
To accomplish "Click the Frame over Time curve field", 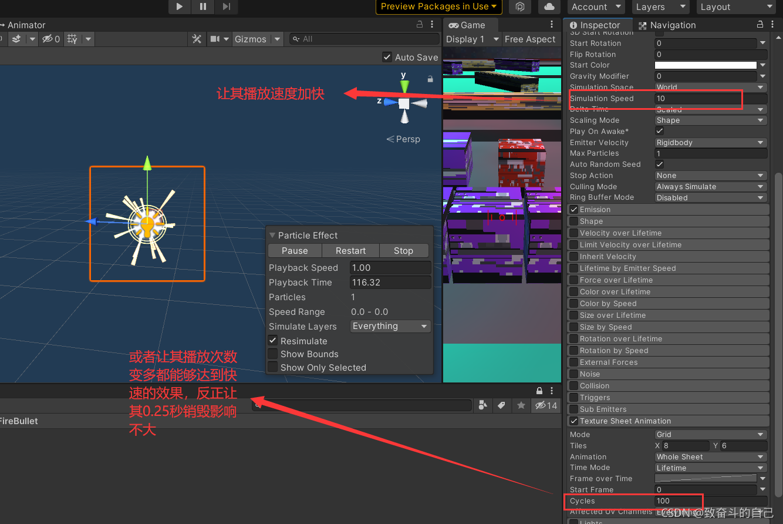I will [x=706, y=479].
